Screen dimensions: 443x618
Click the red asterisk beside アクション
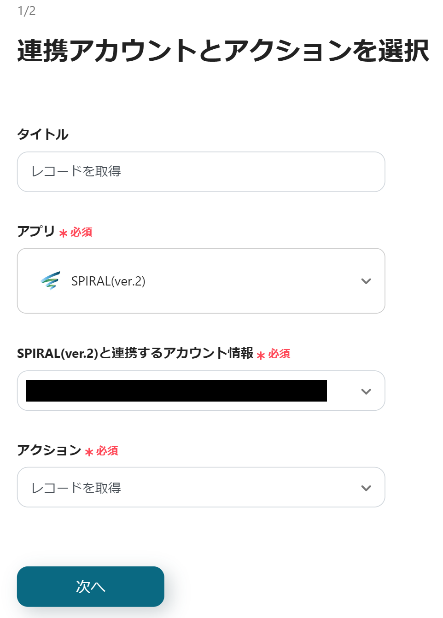(x=89, y=452)
